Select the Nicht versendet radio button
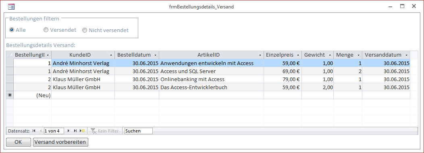The image size is (424, 153). (85, 30)
